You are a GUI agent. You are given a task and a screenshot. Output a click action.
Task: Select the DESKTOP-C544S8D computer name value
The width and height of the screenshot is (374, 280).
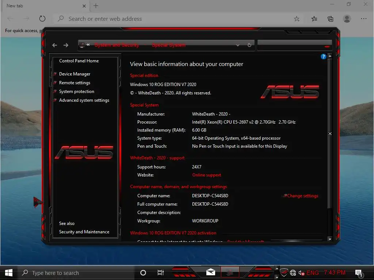click(x=210, y=196)
